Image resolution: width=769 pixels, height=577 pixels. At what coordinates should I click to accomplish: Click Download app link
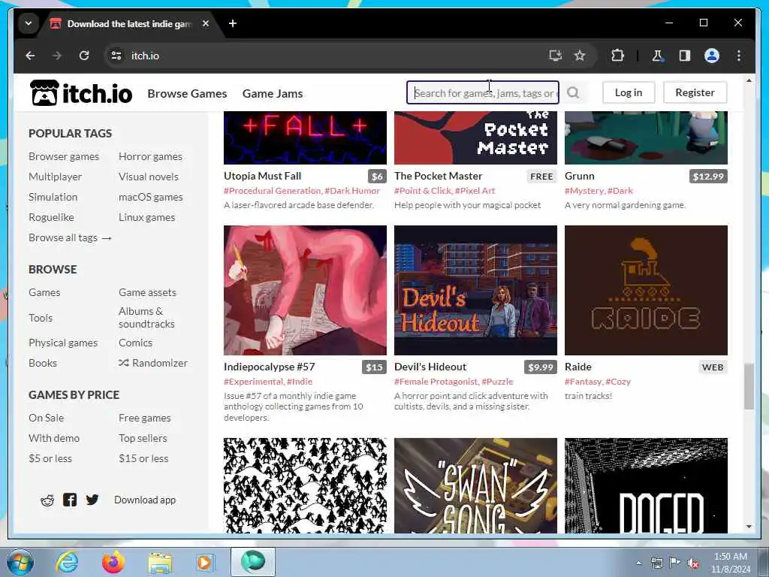click(145, 500)
